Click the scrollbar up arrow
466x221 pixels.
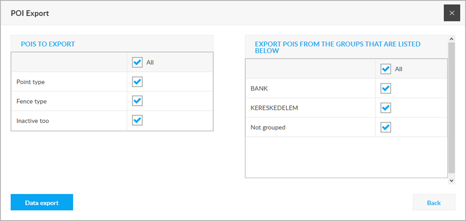452,39
